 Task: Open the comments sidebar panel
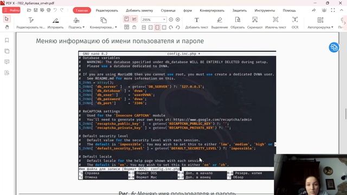pos(7,62)
